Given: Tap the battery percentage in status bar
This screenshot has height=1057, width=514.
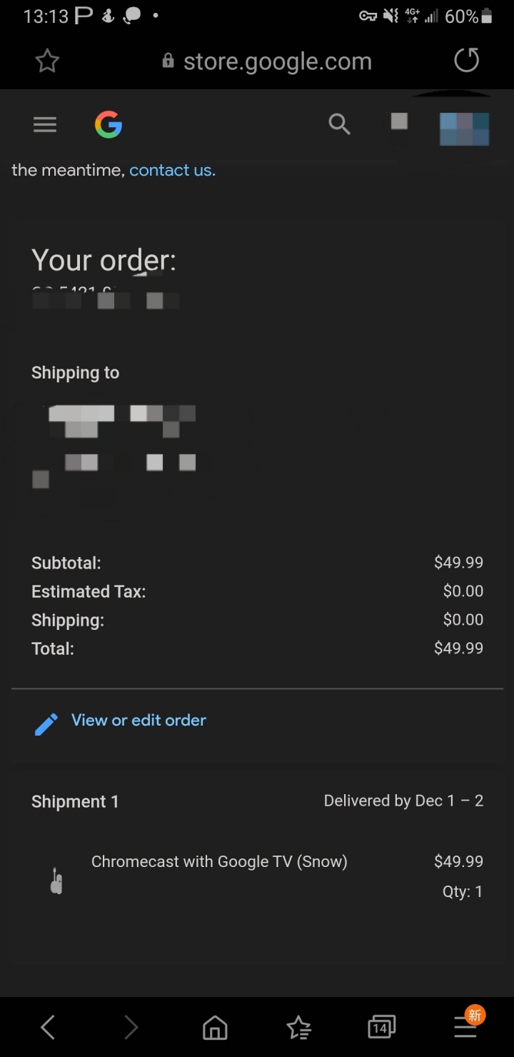Looking at the screenshot, I should click(461, 16).
